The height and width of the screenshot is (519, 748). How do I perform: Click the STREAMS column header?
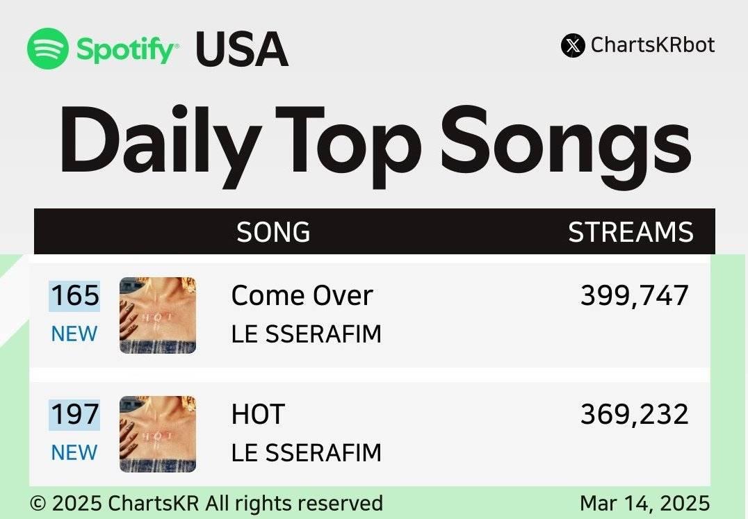(x=631, y=232)
